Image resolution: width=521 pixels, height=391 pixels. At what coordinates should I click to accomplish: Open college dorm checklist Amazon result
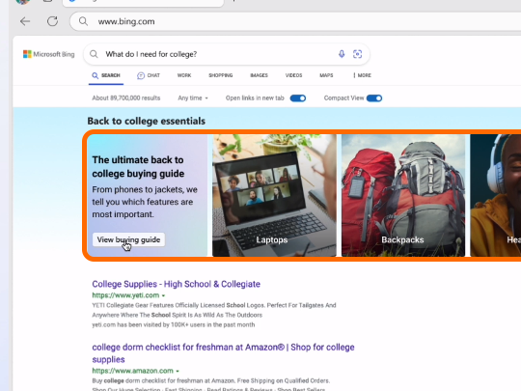[x=223, y=353]
